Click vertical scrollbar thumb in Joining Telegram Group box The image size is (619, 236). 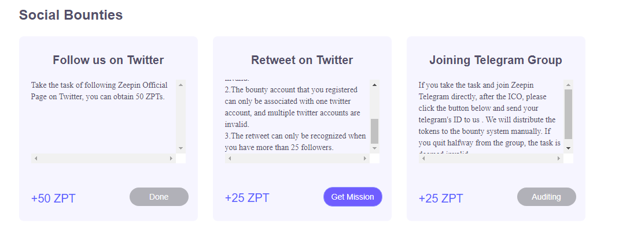tap(569, 114)
